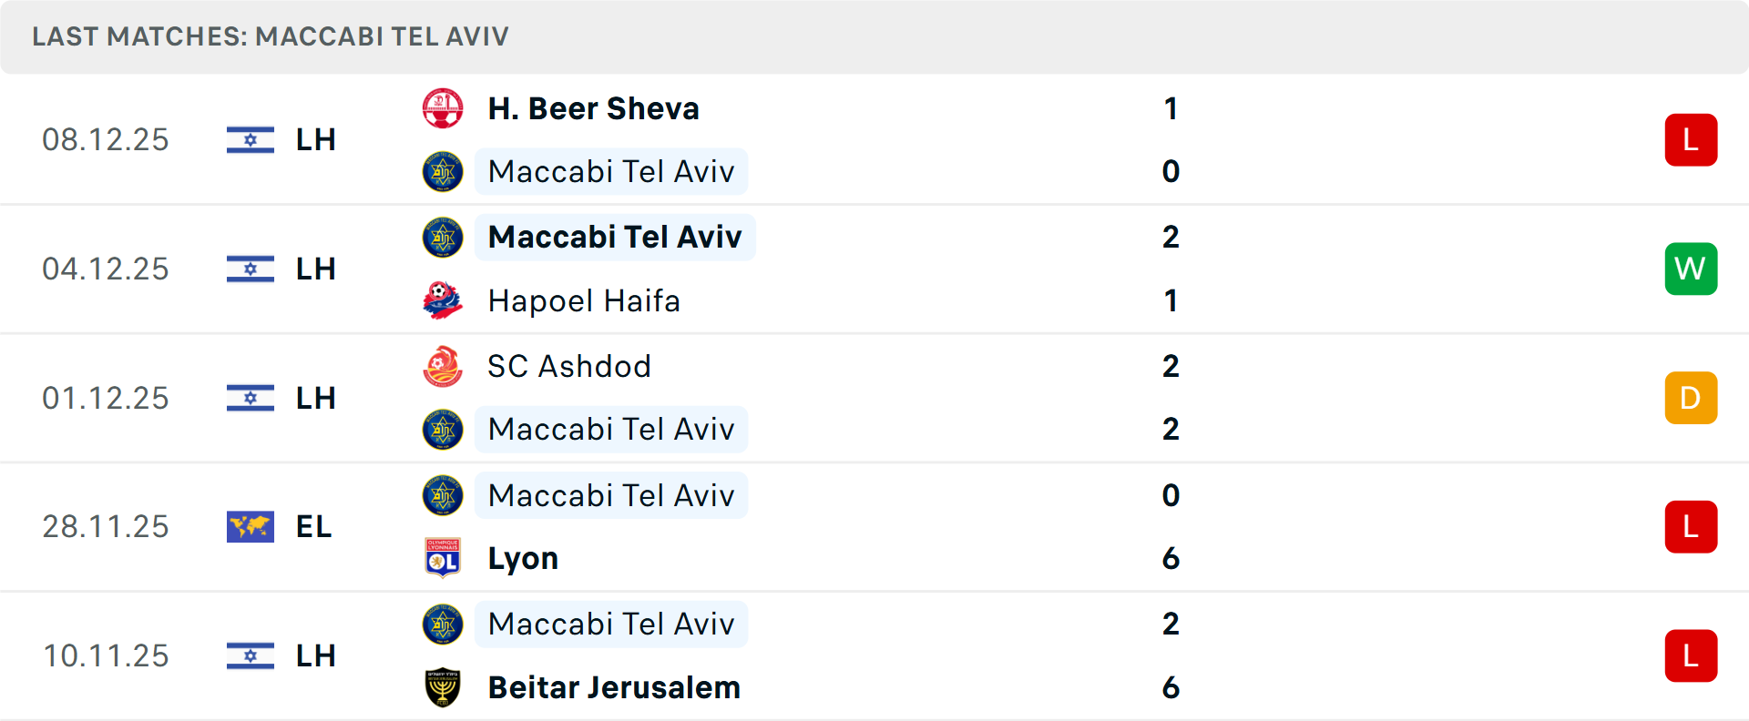Viewport: 1749px width, 721px height.
Task: Click the date 10.11.25
Action: pyautogui.click(x=106, y=655)
